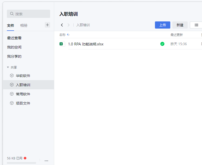Click the green sync status checkmark
This screenshot has height=165, width=202.
coord(162,44)
